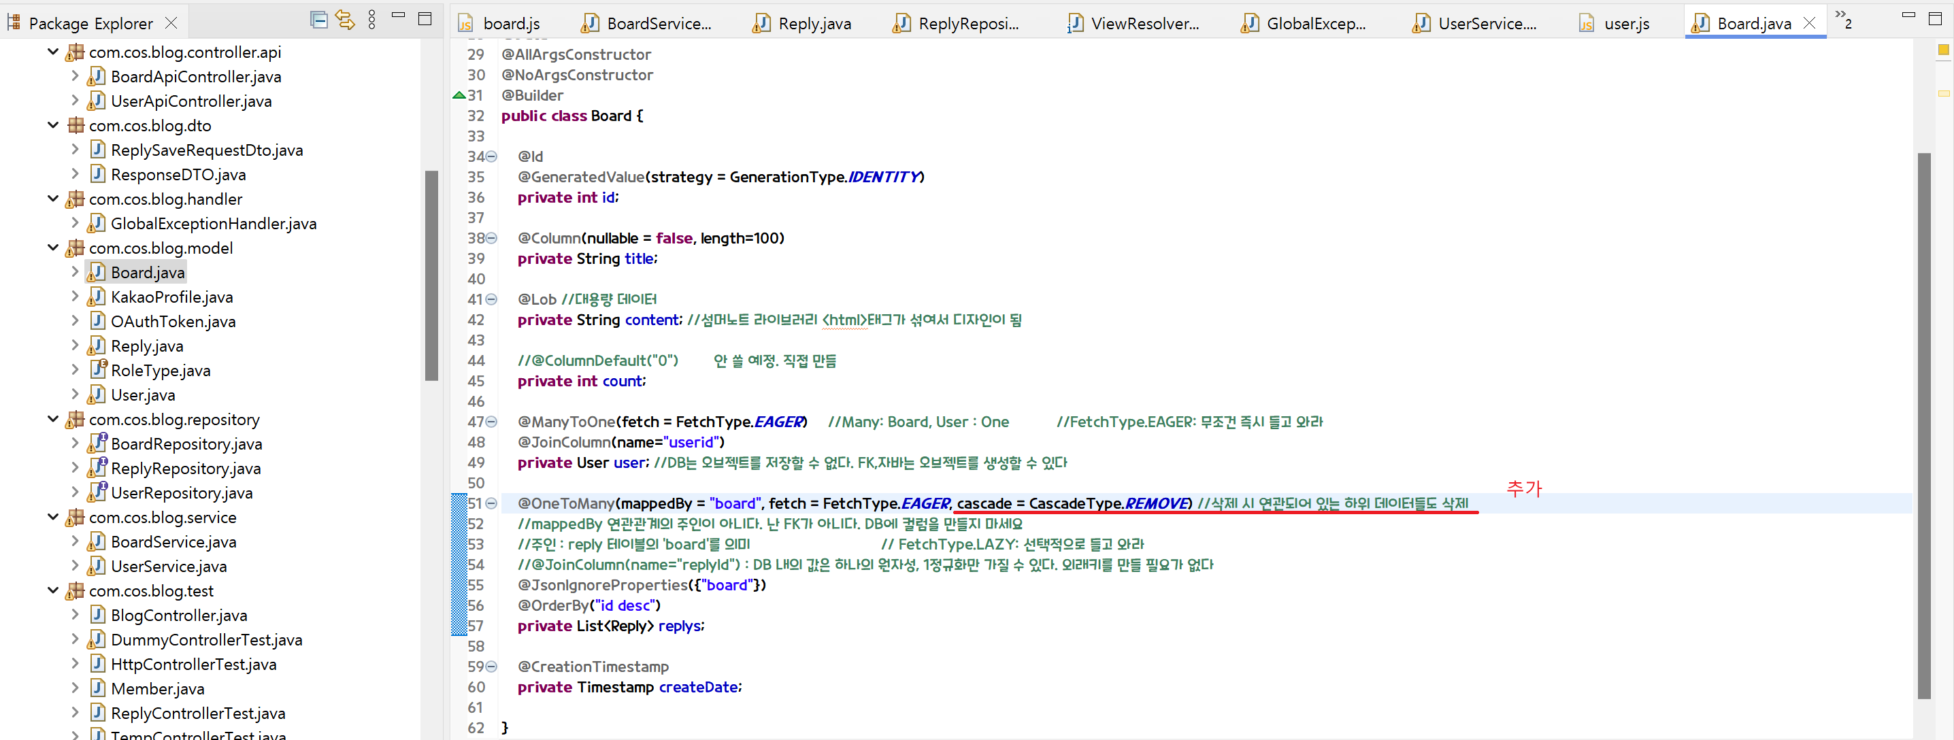Click Collapse All icon in Package Explorer
This screenshot has height=740, width=1954.
pyautogui.click(x=319, y=20)
